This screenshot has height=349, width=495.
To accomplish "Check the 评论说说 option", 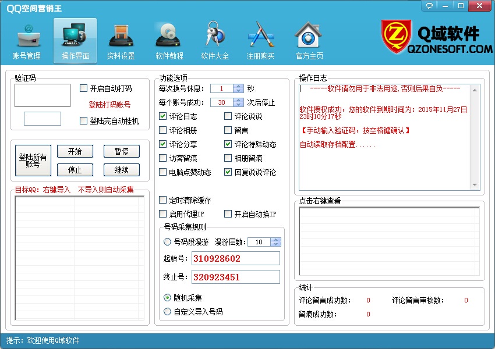I will (x=228, y=116).
